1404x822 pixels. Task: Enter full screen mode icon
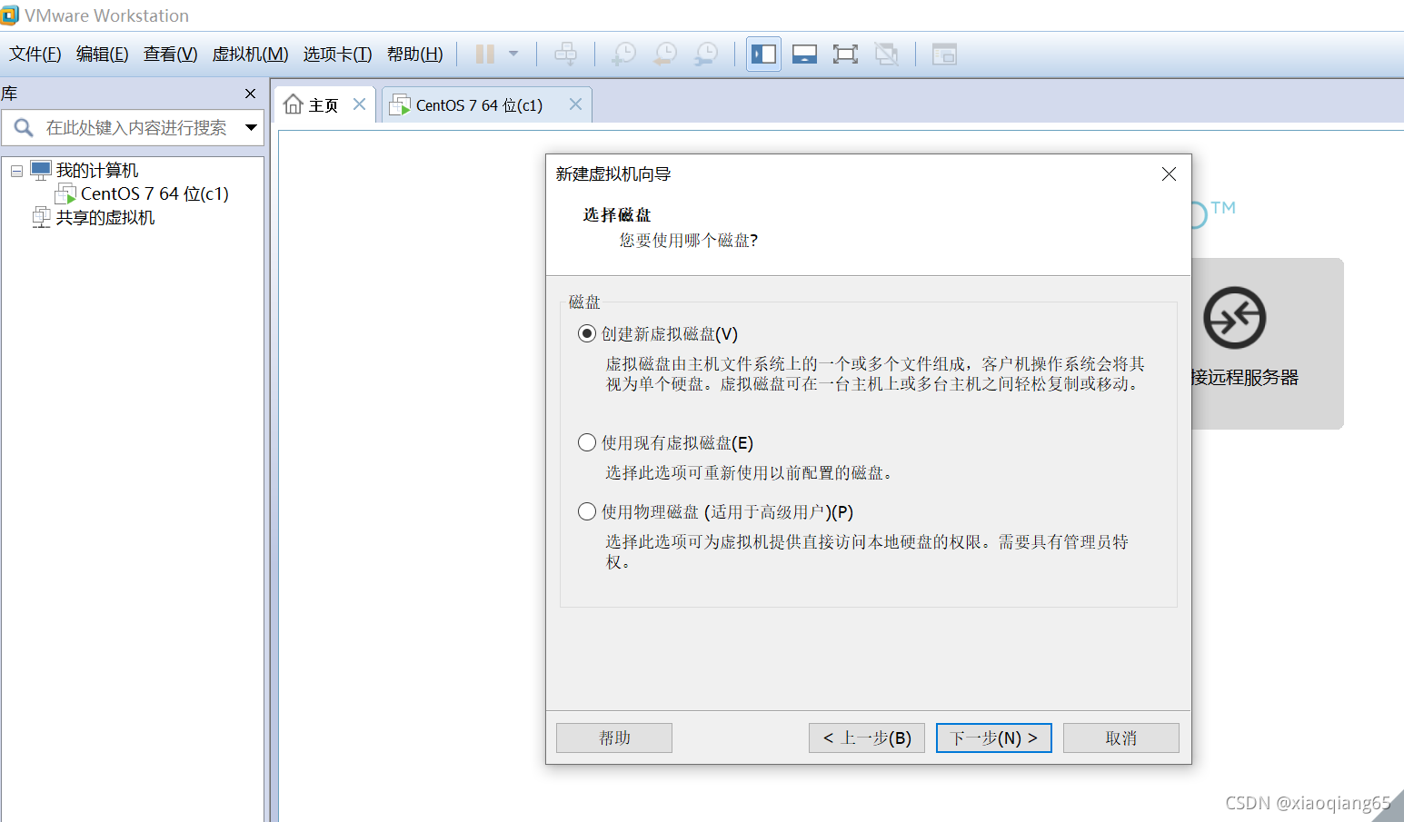(845, 54)
